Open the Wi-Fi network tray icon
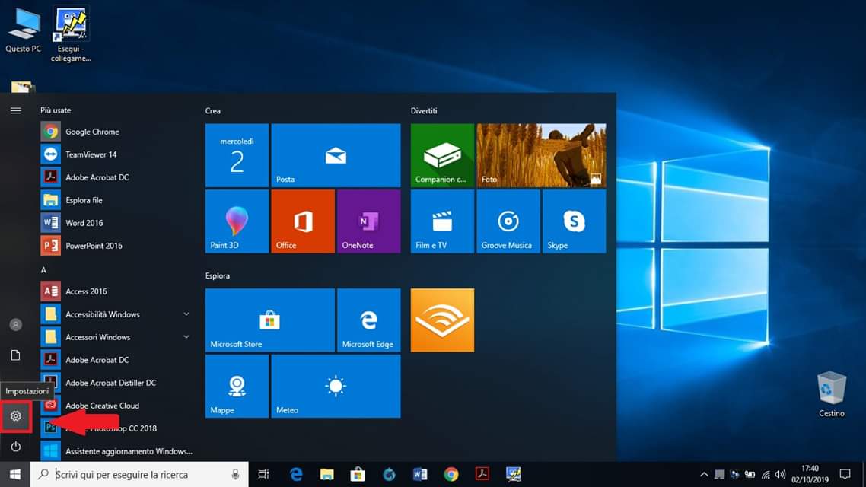 (766, 474)
